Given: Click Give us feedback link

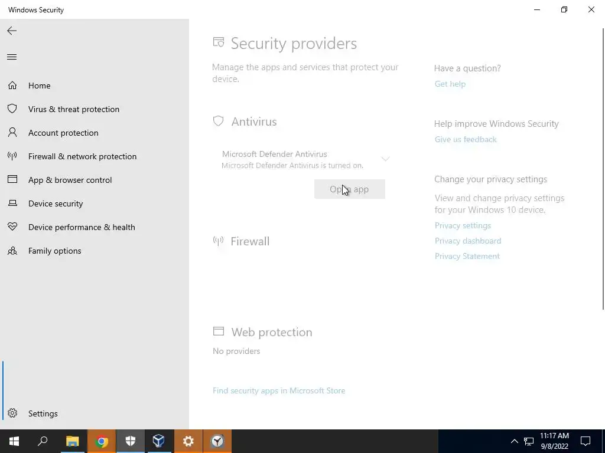Looking at the screenshot, I should pyautogui.click(x=466, y=139).
